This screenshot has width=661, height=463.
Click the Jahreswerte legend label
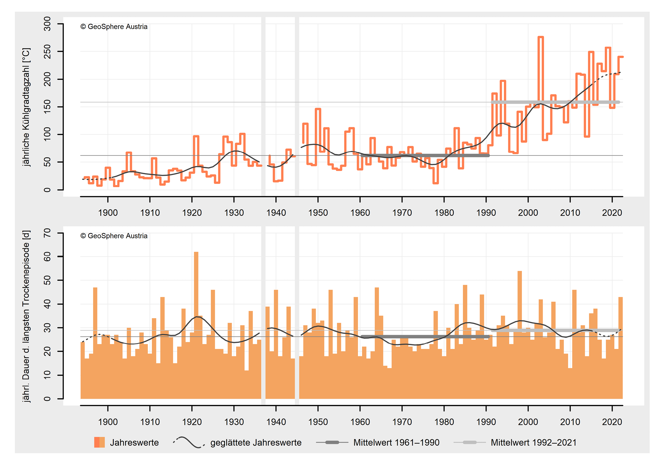coord(134,442)
